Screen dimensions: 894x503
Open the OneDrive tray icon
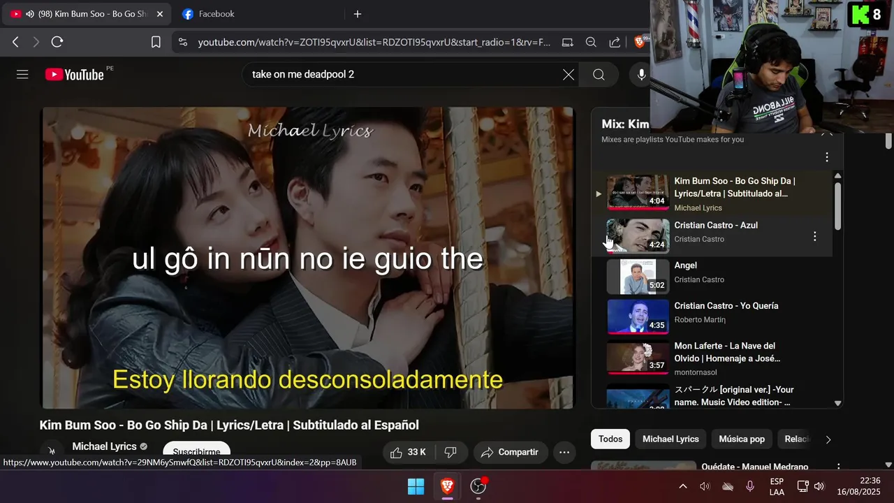tap(728, 486)
